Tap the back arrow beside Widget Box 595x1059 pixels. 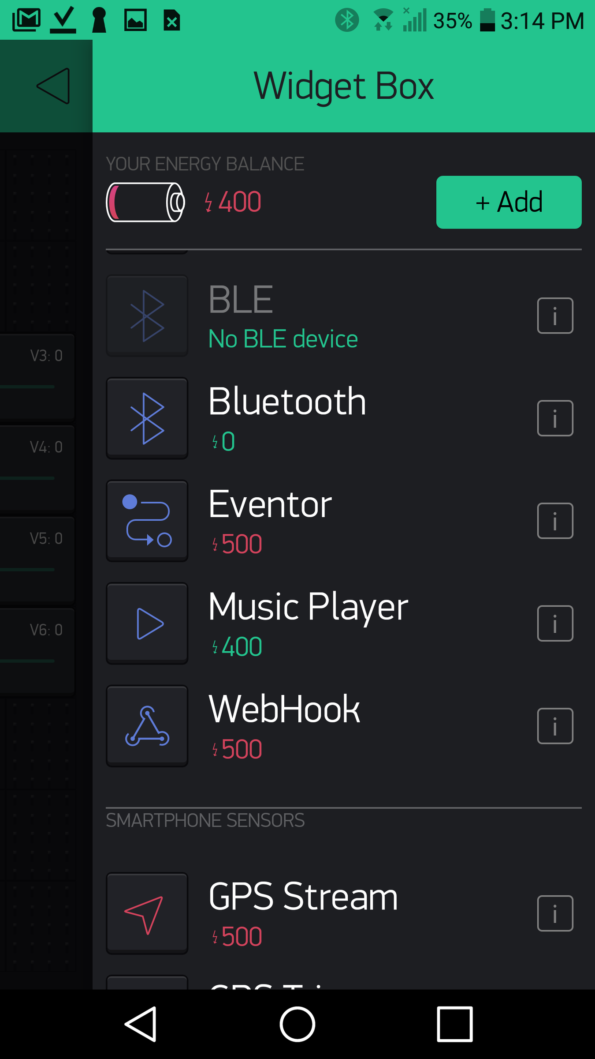(53, 86)
